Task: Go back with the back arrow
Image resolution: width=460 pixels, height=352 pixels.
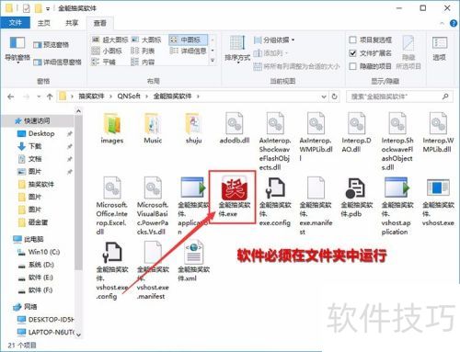Action: 11,97
